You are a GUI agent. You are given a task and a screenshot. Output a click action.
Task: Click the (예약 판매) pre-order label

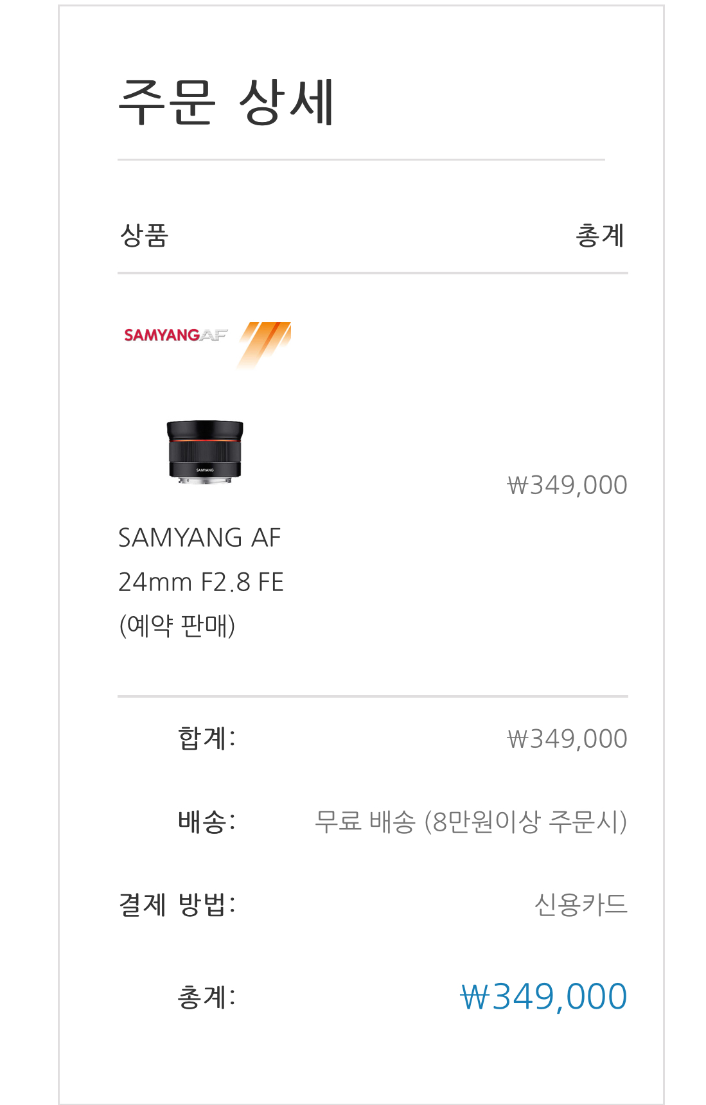[177, 625]
